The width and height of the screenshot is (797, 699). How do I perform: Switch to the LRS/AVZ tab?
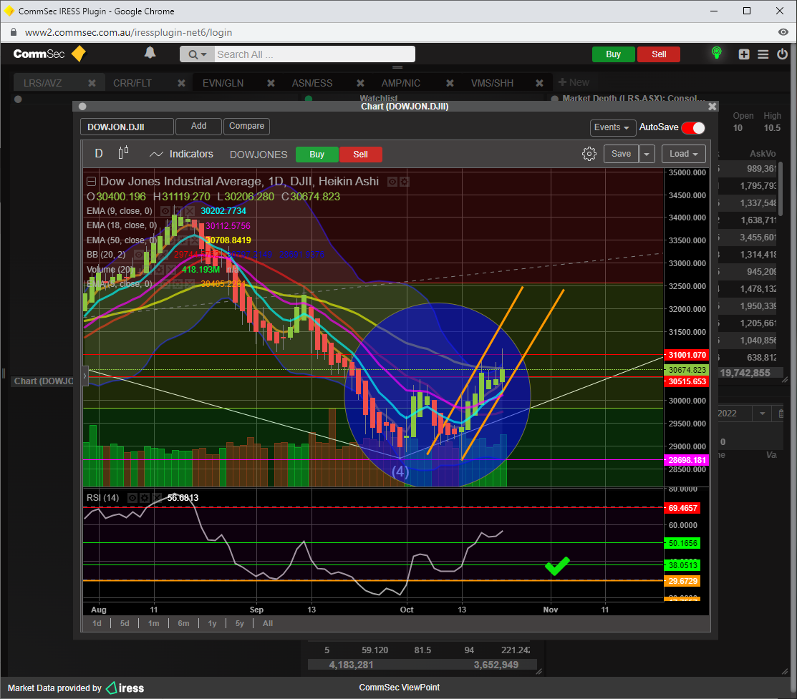pyautogui.click(x=43, y=83)
